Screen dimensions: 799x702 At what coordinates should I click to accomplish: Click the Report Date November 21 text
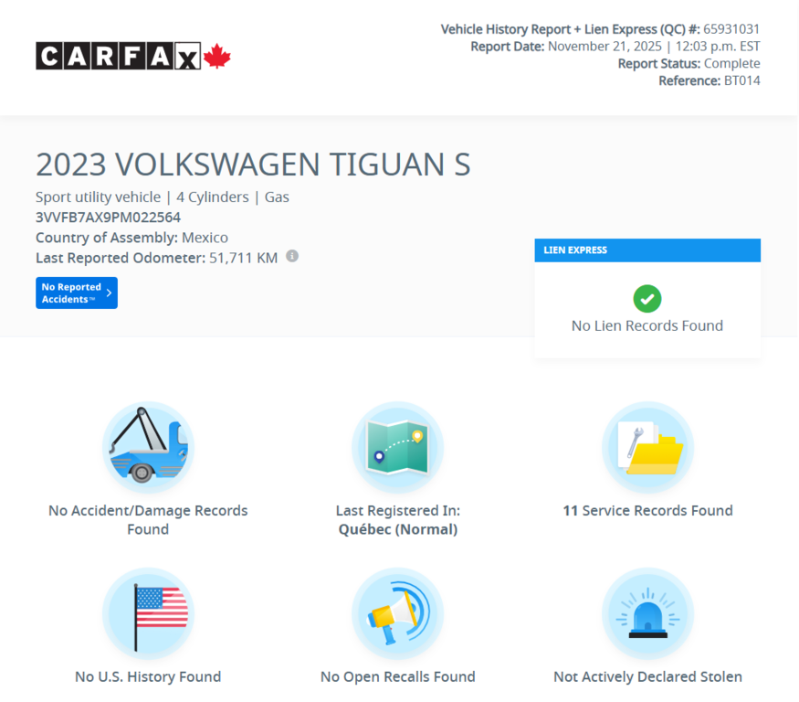[x=615, y=46]
